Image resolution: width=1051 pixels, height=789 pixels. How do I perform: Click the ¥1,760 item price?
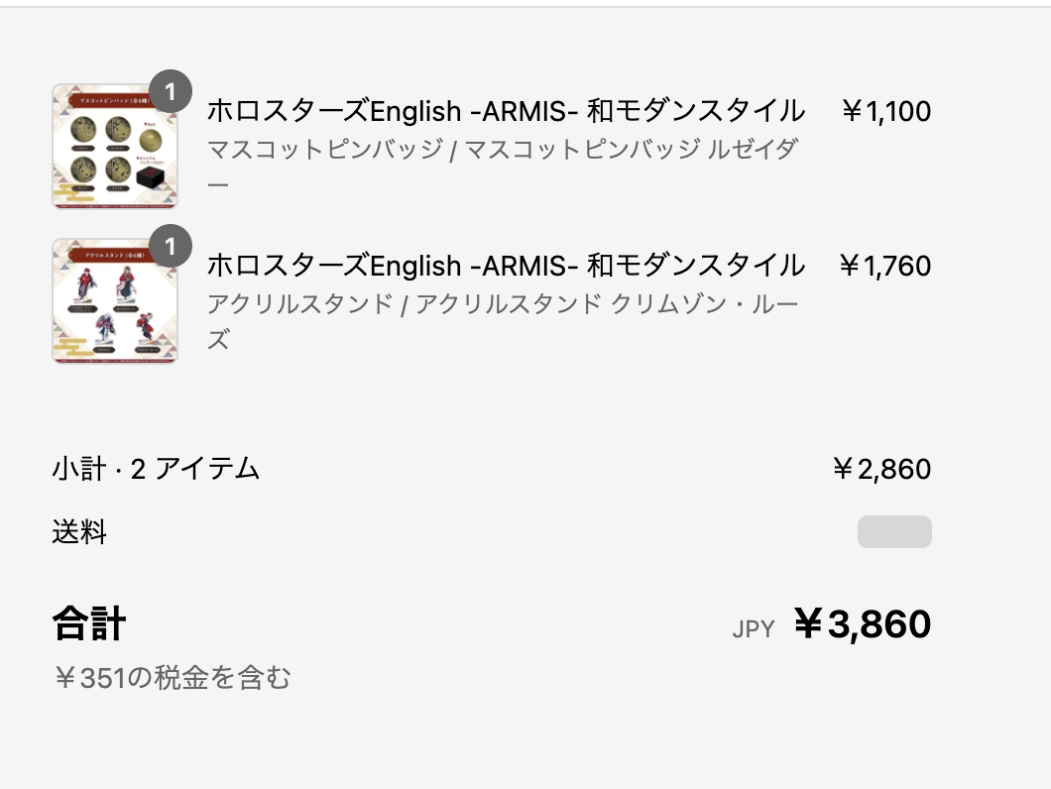[x=884, y=266]
